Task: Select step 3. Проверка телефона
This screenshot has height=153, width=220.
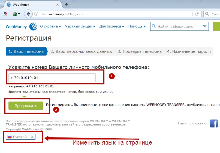Action: [x=140, y=51]
